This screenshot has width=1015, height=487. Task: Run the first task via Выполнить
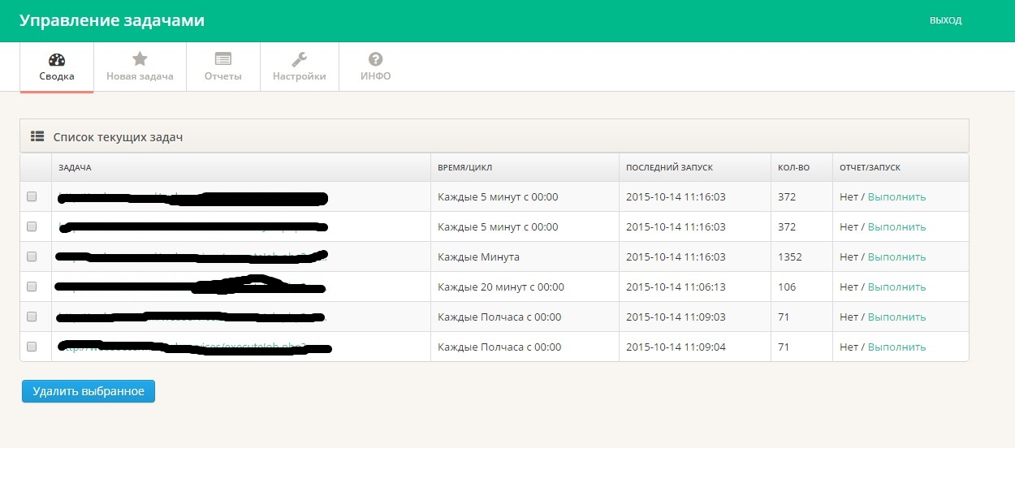[x=896, y=196]
